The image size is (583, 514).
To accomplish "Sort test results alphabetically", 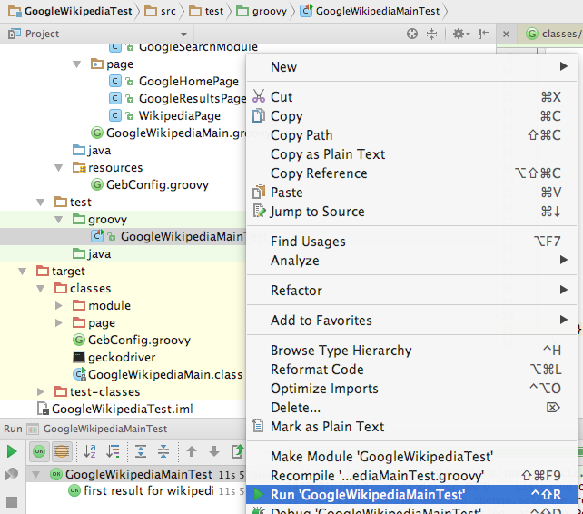I will (90, 451).
